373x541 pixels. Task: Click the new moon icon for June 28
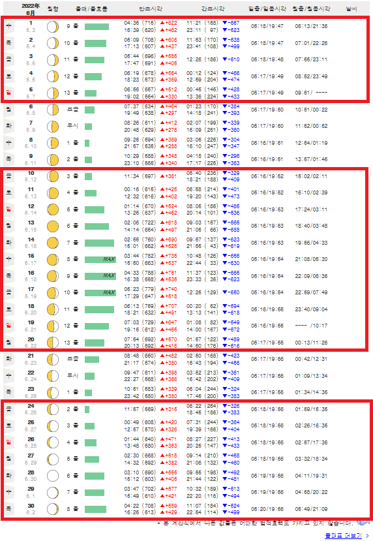pos(53,476)
